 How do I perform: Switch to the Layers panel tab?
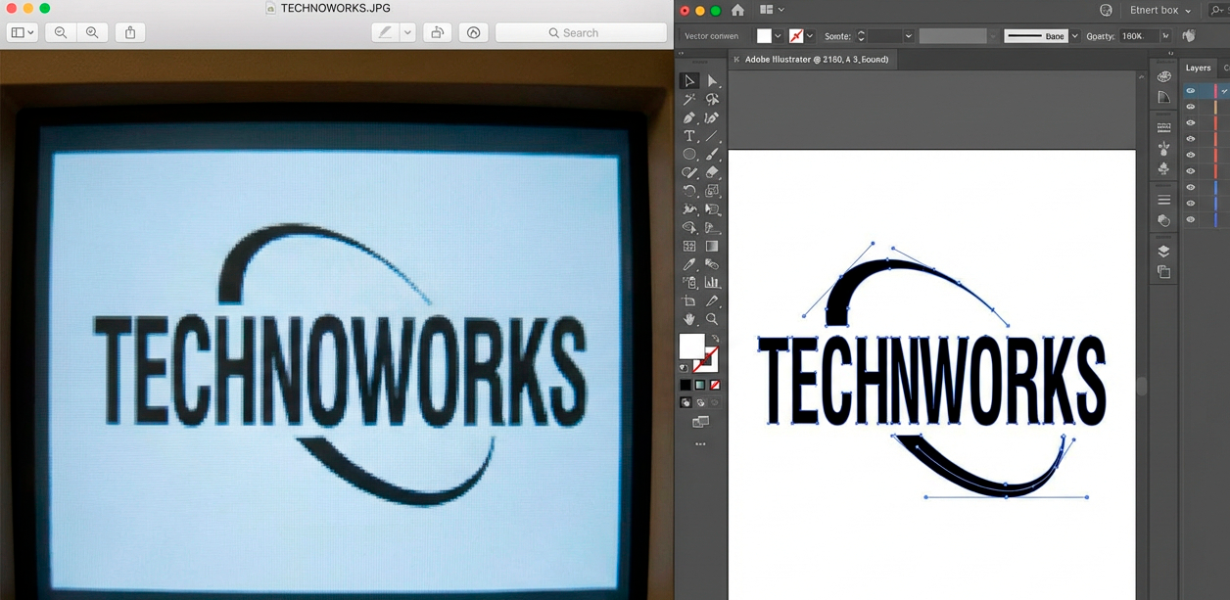coord(1198,69)
